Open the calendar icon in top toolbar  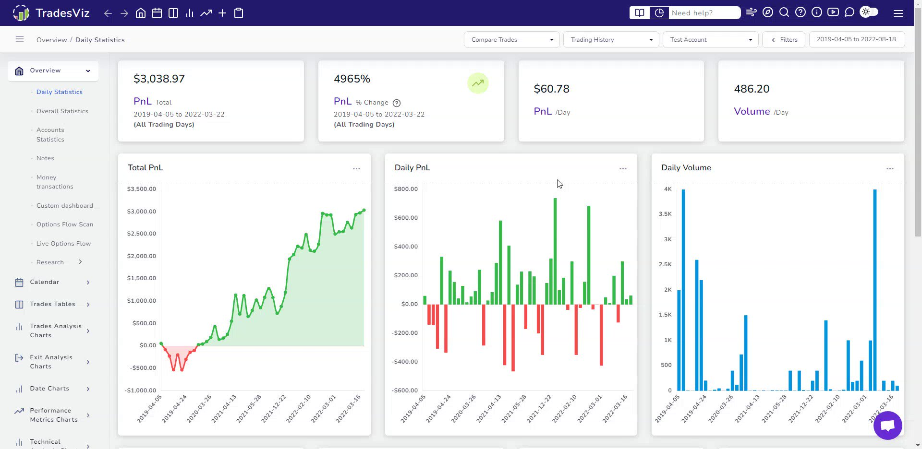click(x=157, y=13)
